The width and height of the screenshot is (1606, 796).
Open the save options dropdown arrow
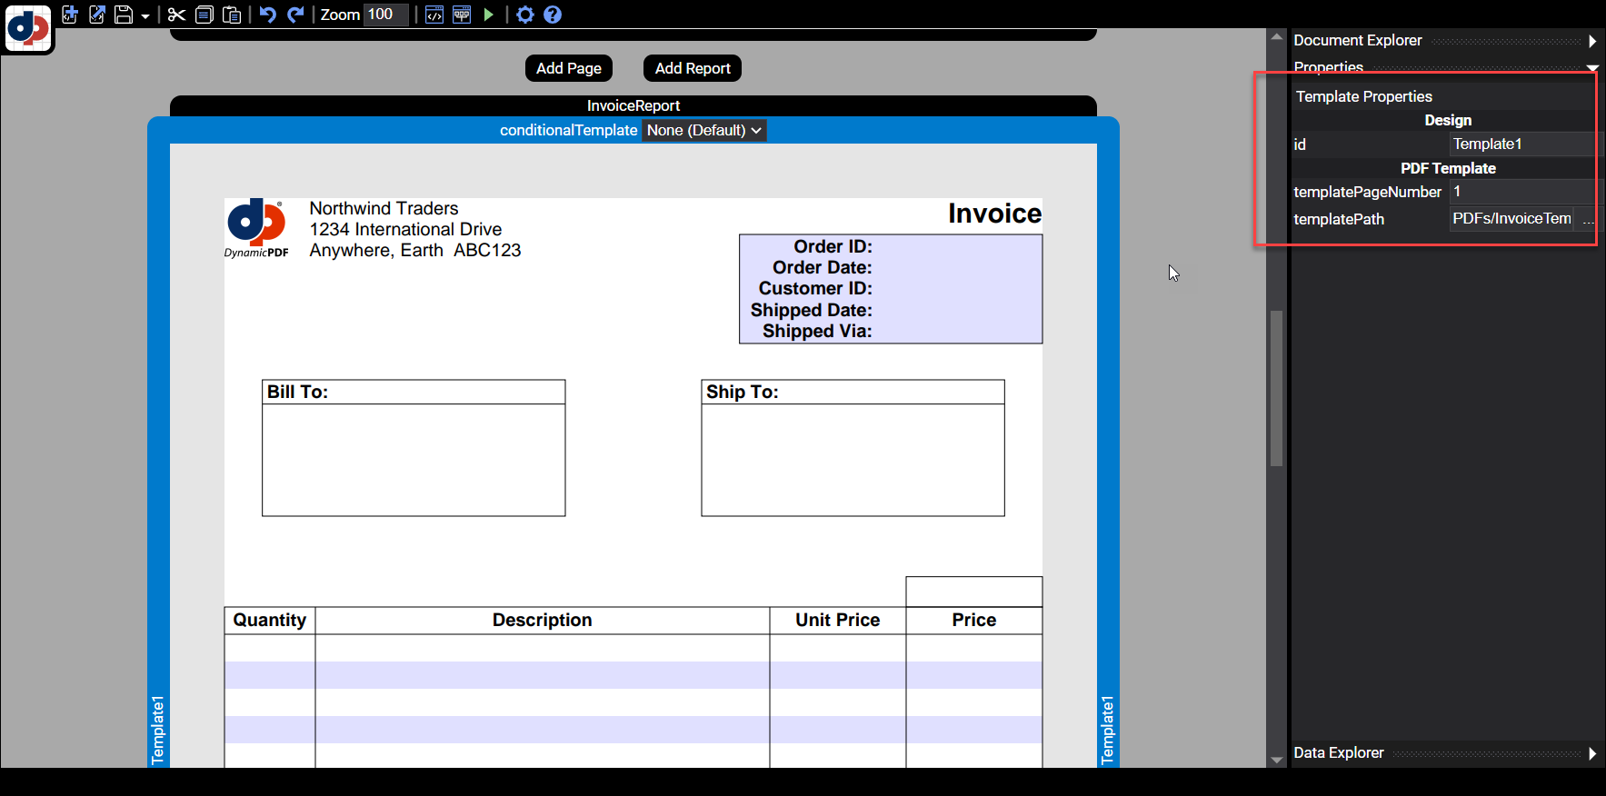pos(145,16)
